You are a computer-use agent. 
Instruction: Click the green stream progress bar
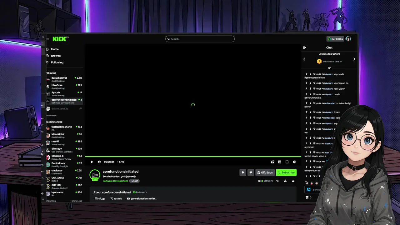point(193,157)
